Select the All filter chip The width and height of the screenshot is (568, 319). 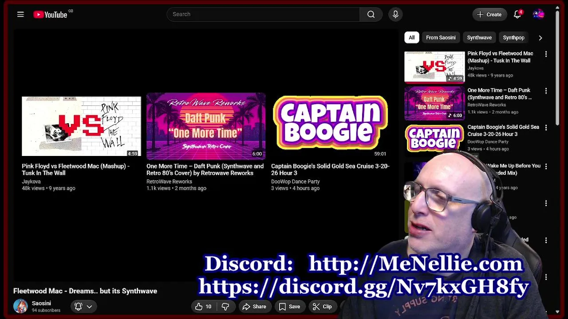coord(411,38)
